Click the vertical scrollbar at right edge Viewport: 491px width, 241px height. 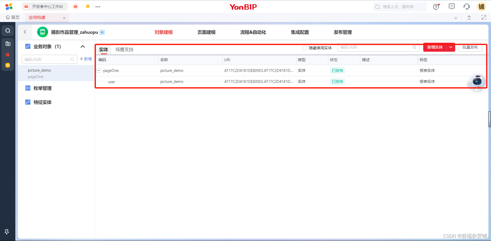click(x=489, y=119)
